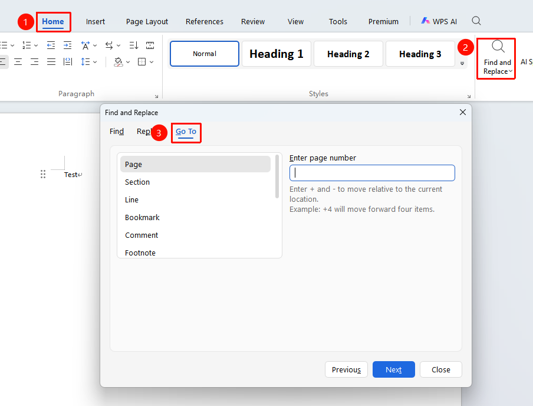The width and height of the screenshot is (533, 406).
Task: Click the character scaling A icon
Action: tap(85, 45)
